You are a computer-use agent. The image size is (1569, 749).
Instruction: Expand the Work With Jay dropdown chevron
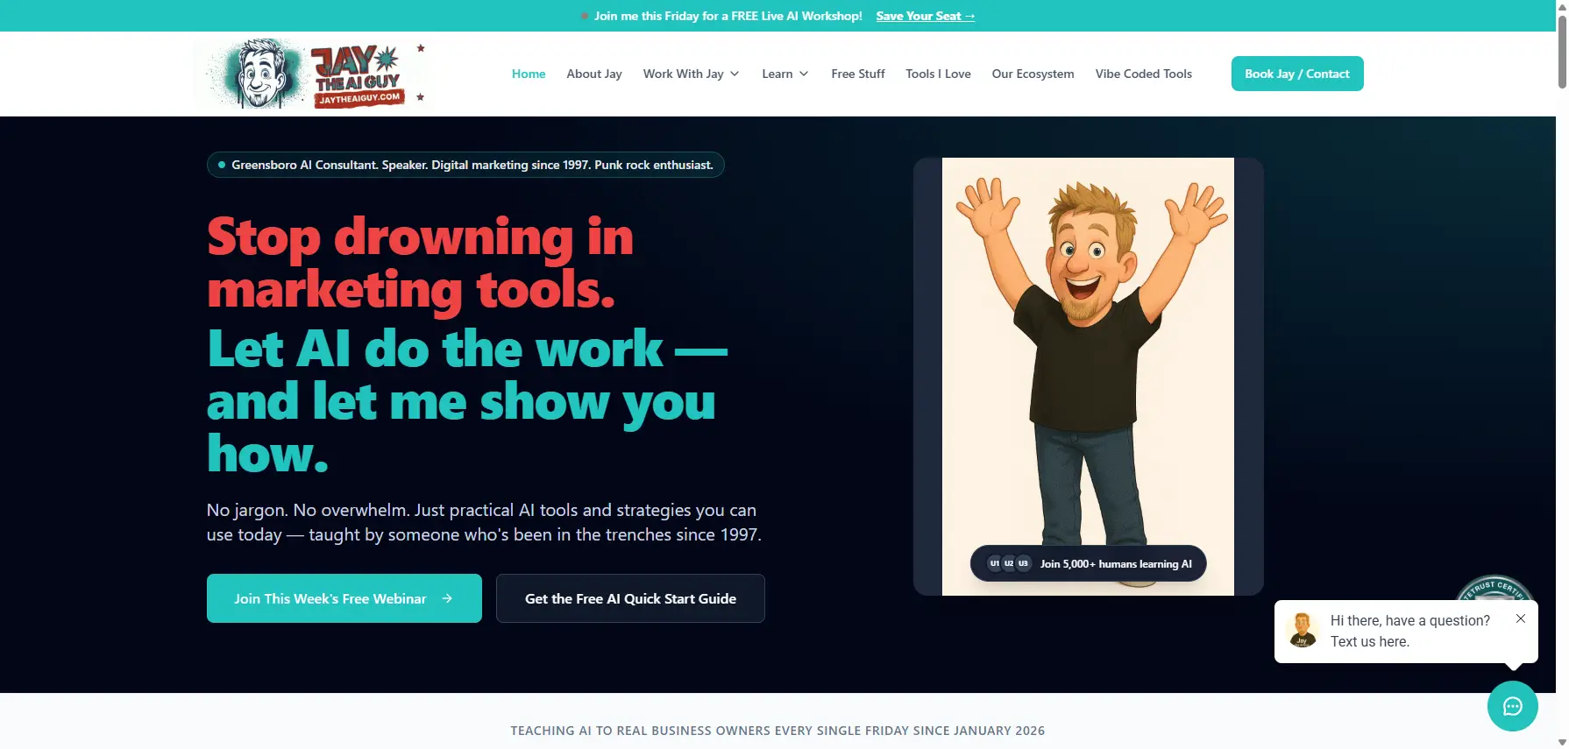coord(735,74)
